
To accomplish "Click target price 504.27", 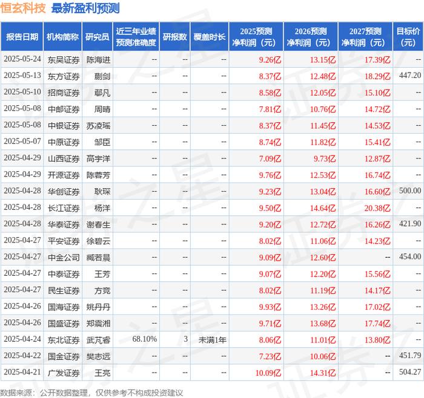I will point(410,372).
